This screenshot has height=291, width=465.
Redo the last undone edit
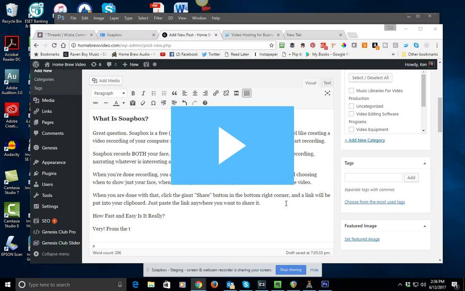point(195,103)
